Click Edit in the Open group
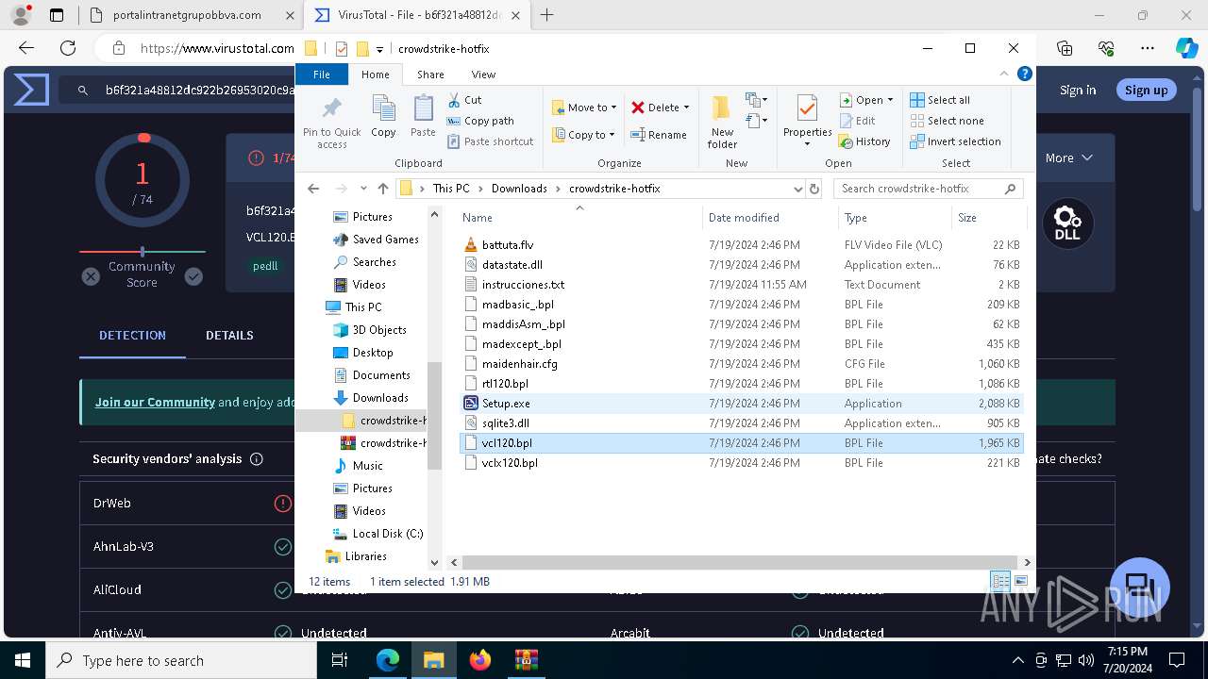Image resolution: width=1208 pixels, height=679 pixels. click(856, 121)
